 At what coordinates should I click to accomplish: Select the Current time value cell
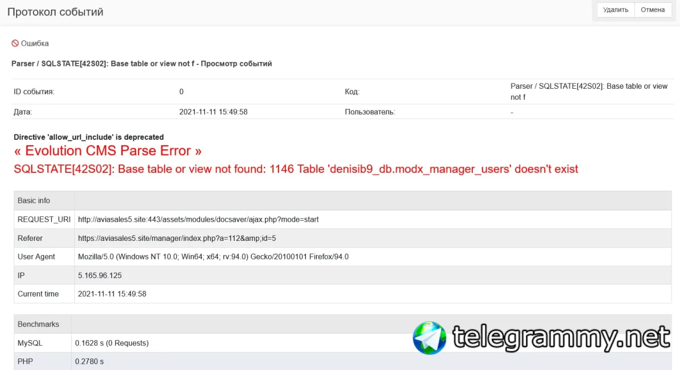pos(373,294)
